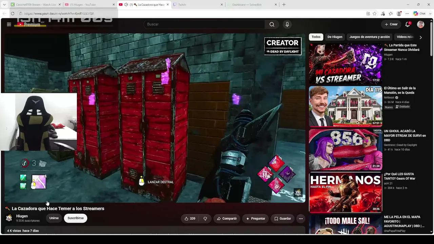Share the video with Compartir
This screenshot has height=244, width=434.
click(227, 219)
